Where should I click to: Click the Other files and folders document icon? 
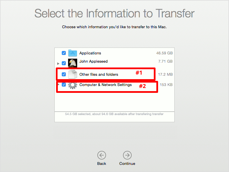point(73,74)
